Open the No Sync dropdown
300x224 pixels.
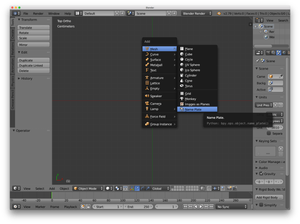coord(231,207)
